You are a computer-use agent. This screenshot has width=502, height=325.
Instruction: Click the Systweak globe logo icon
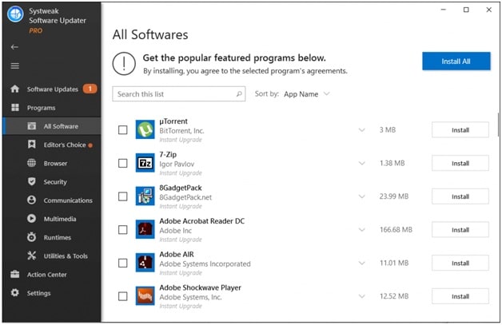pos(15,14)
